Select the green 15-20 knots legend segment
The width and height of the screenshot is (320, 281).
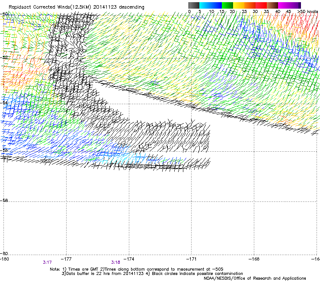point(227,5)
